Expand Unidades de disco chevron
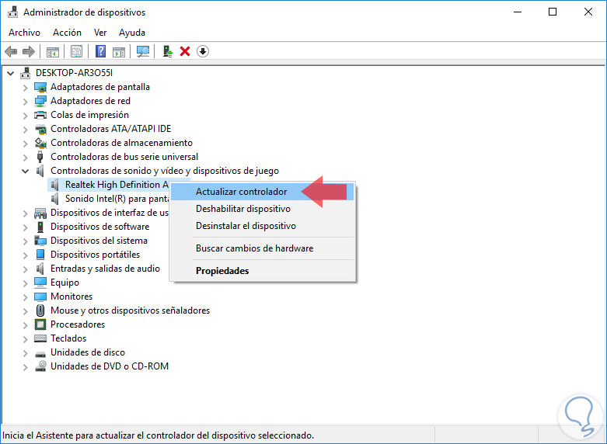Image resolution: width=607 pixels, height=444 pixels. [25, 352]
